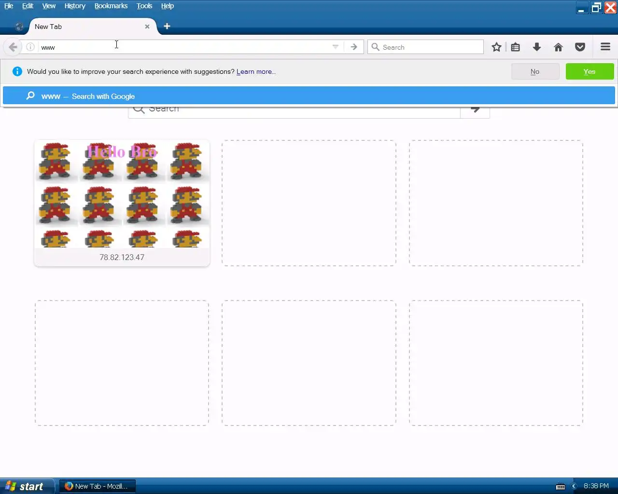Viewport: 618px width, 494px height.
Task: Select the New Tab tab
Action: (92, 27)
